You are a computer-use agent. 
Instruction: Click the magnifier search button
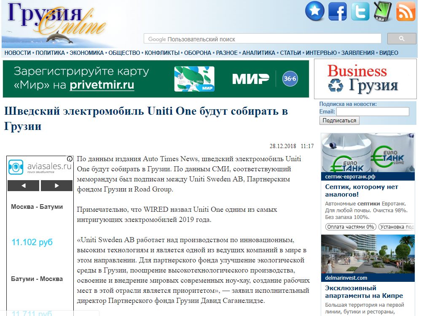[402, 39]
